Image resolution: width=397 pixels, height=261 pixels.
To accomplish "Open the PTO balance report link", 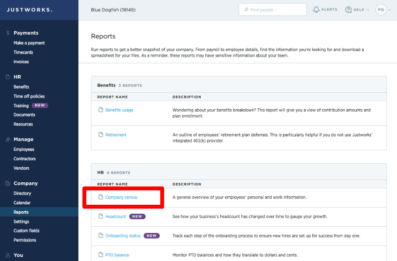I will coord(117,255).
